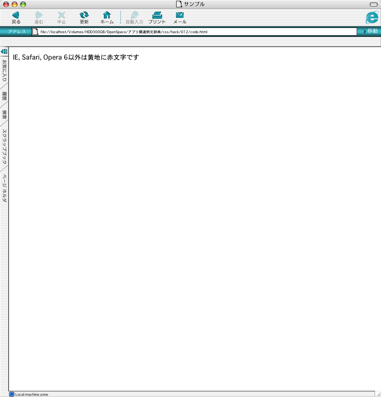
Task: Click the Forward (進む) arrow icon
Action: tap(39, 15)
